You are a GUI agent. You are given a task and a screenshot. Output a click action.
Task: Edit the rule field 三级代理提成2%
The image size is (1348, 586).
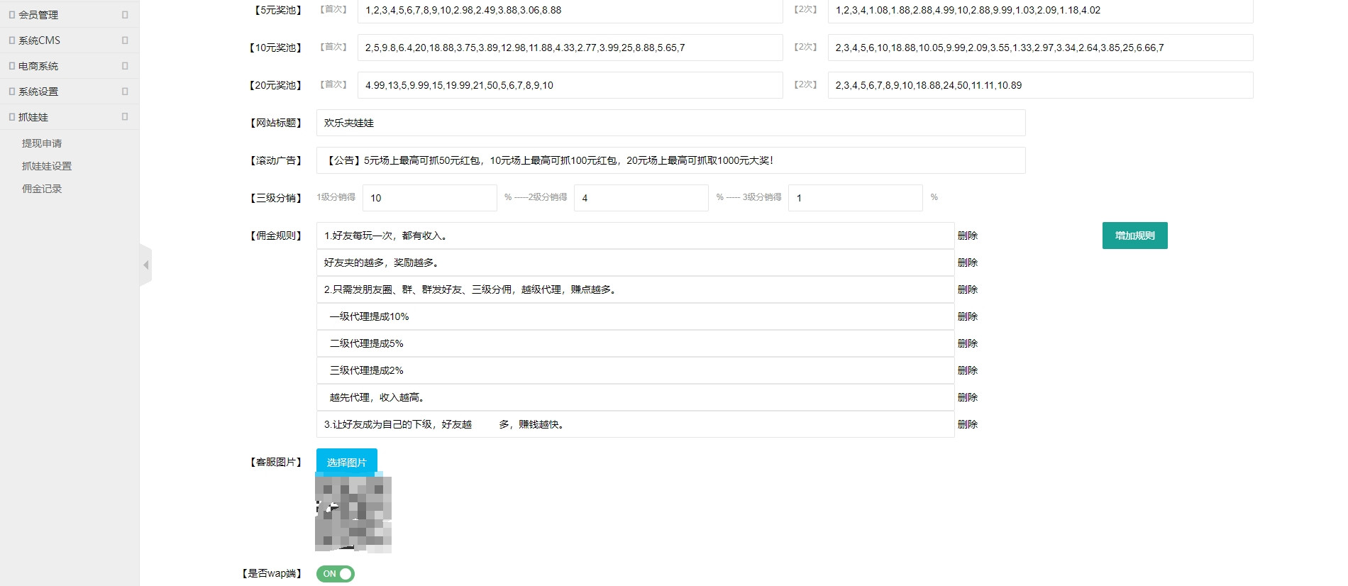click(635, 370)
